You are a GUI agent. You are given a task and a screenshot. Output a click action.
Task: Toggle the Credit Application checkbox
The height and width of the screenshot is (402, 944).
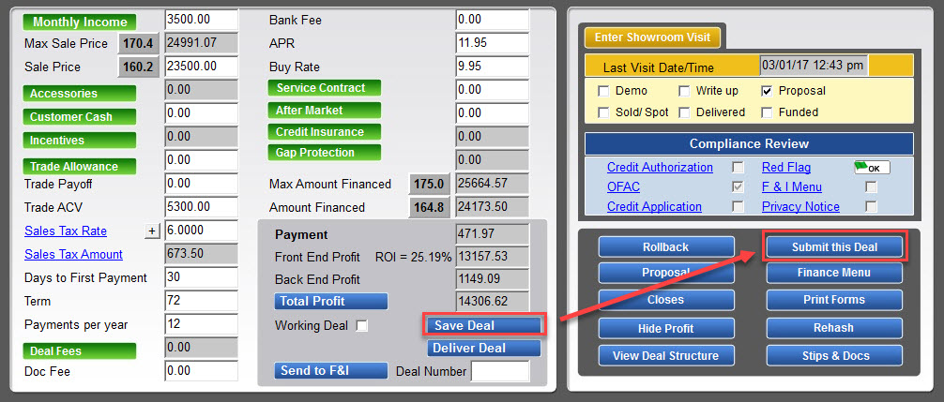[738, 207]
